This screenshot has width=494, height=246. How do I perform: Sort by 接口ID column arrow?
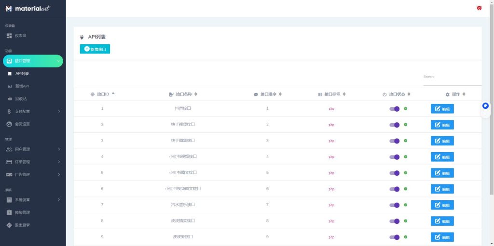(x=113, y=93)
